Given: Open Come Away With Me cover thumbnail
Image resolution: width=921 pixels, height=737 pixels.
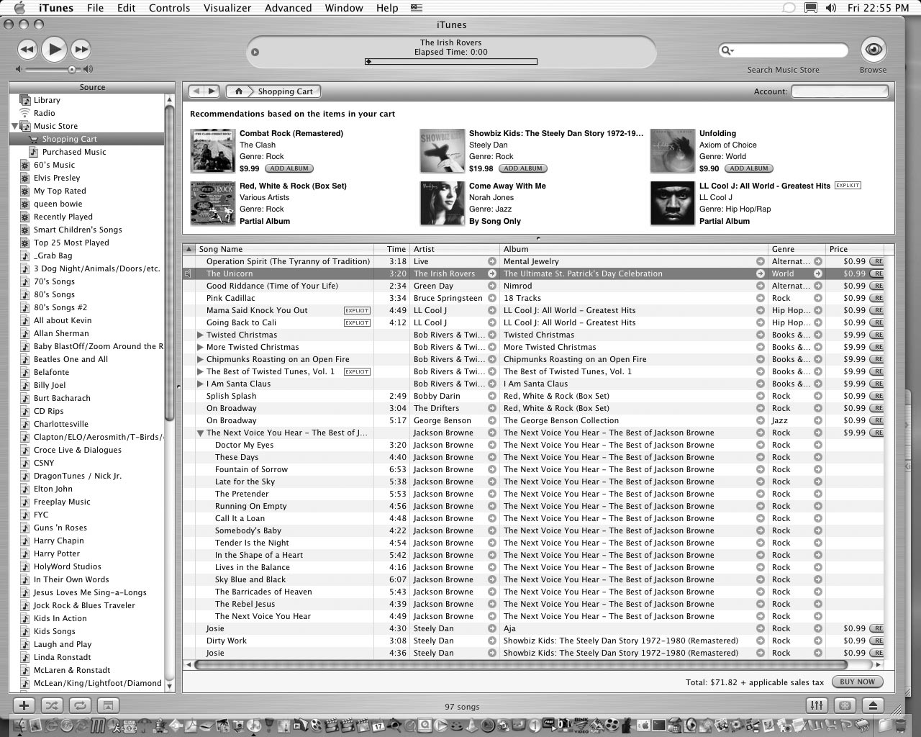Looking at the screenshot, I should click(x=443, y=204).
